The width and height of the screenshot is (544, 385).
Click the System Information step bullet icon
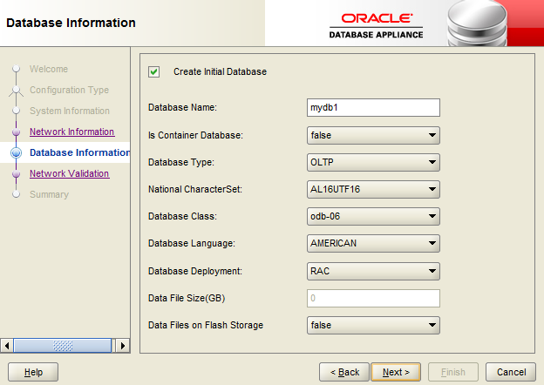16,111
